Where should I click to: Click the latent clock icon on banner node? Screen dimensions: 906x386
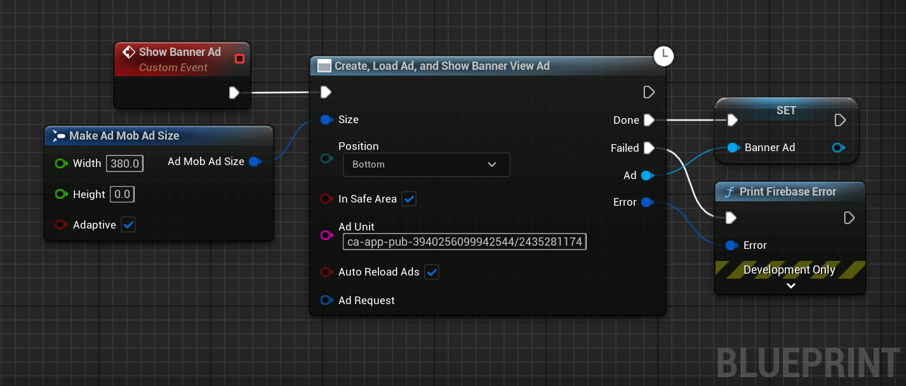pos(663,56)
